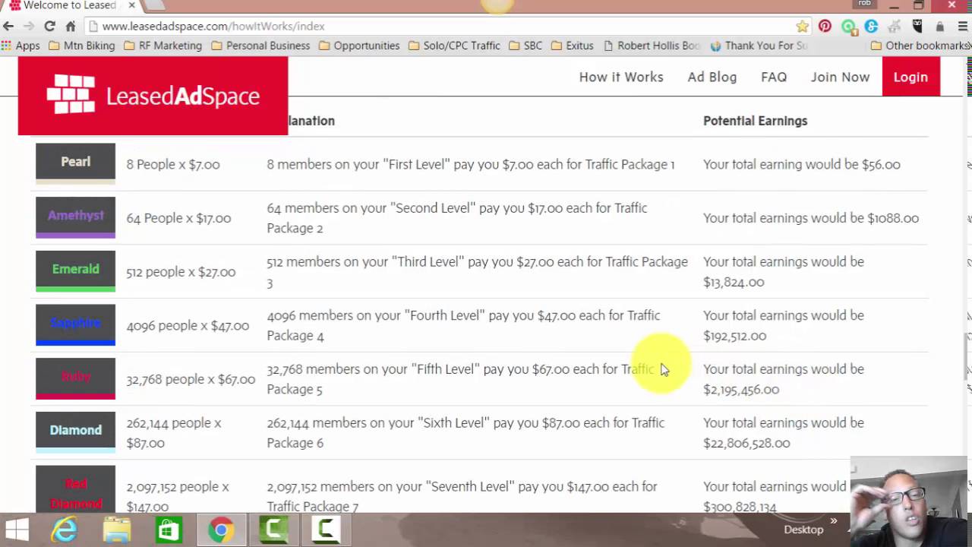
Task: Open a new tab next to Leased tab
Action: (156, 5)
